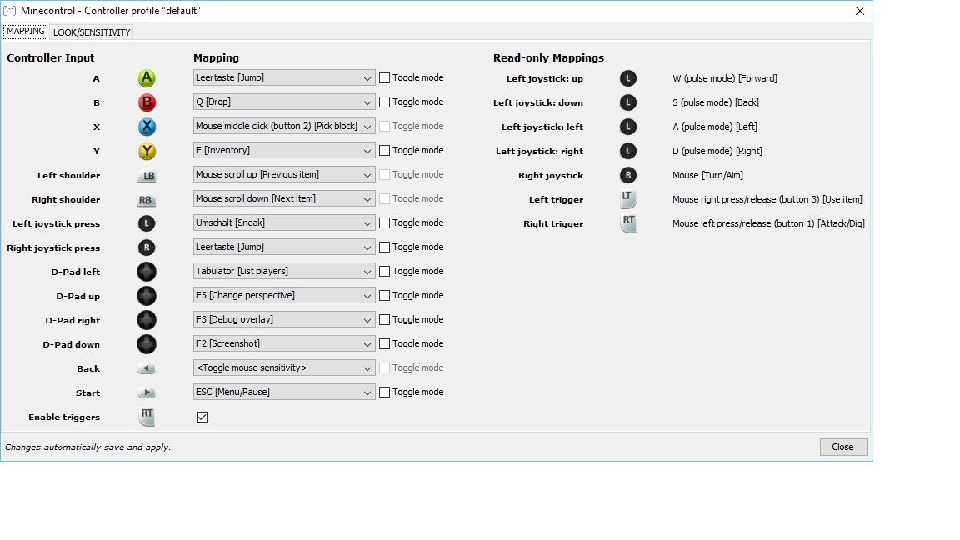Expand the Mouse scroll up [Previous item] dropdown
Image resolution: width=960 pixels, height=540 pixels.
[284, 174]
